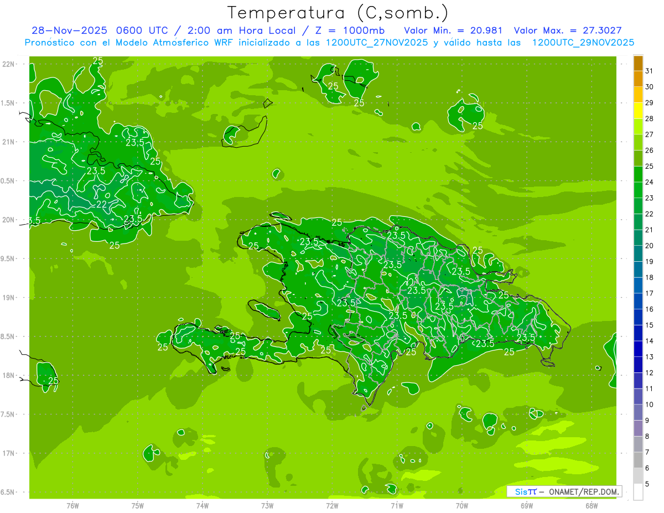Click the colorbar label 15
The height and width of the screenshot is (513, 664).
[650, 325]
